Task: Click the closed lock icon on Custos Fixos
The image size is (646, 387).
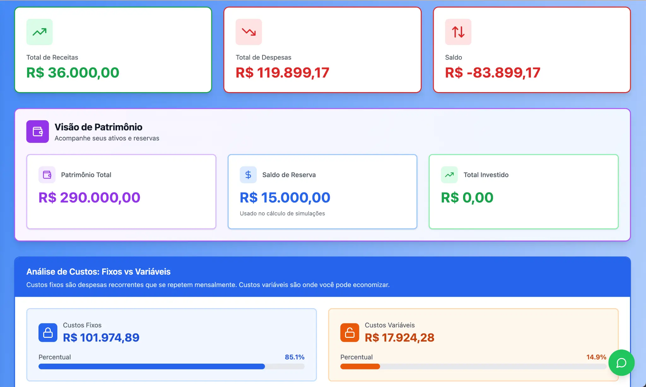Action: 48,332
